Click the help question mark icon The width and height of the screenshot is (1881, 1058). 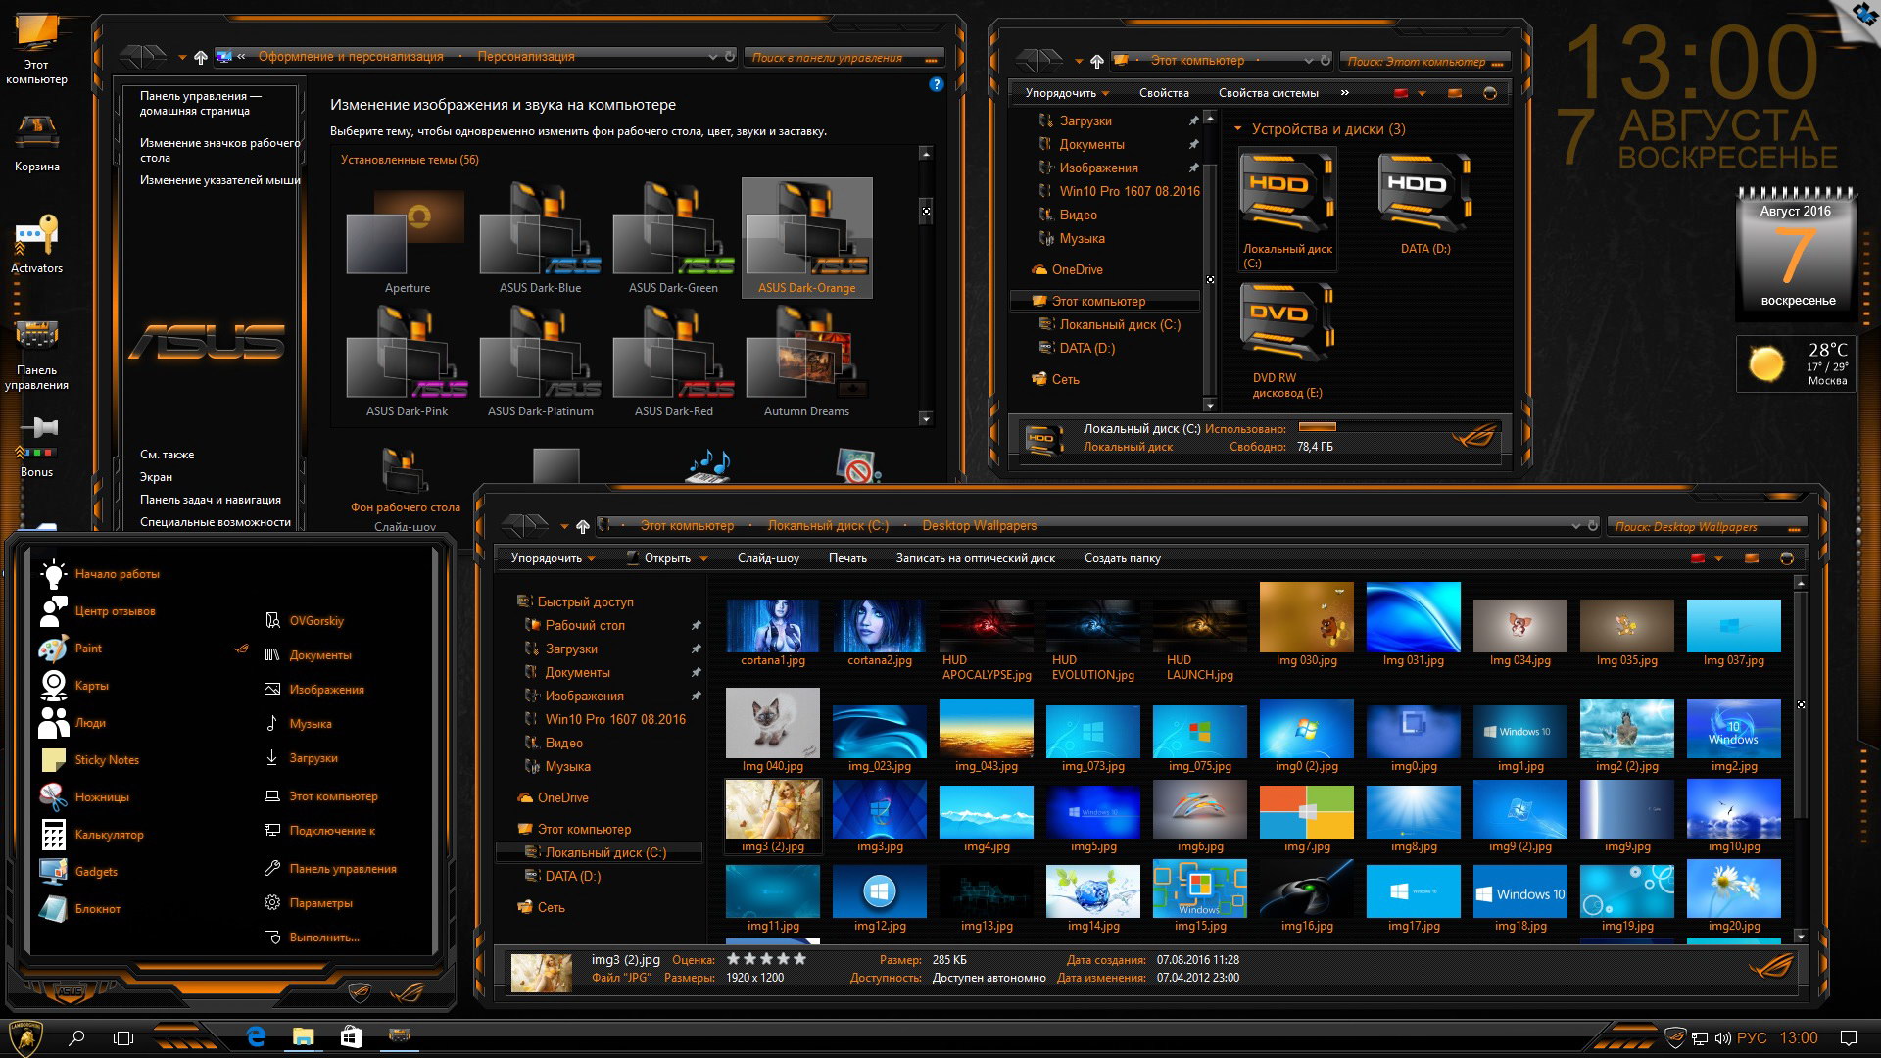tap(936, 84)
